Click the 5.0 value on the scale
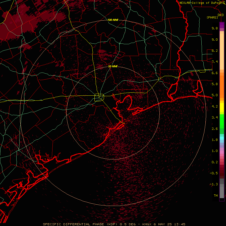The image size is (226, 226). click(x=215, y=95)
